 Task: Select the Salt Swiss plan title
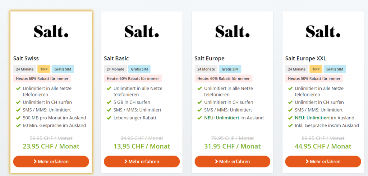point(26,58)
